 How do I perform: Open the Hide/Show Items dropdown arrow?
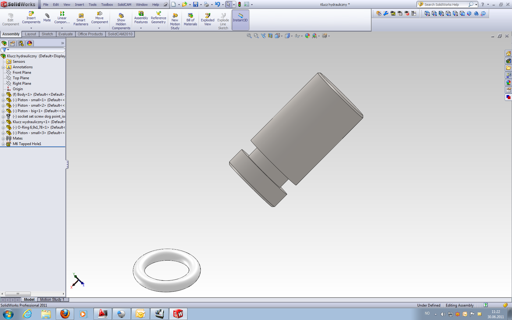[x=302, y=36]
